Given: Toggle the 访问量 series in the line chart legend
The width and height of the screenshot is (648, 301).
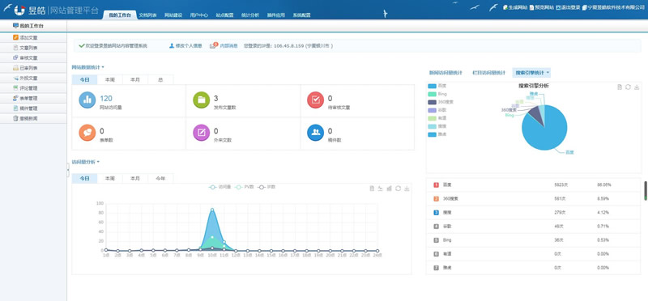Looking at the screenshot, I should pos(220,187).
